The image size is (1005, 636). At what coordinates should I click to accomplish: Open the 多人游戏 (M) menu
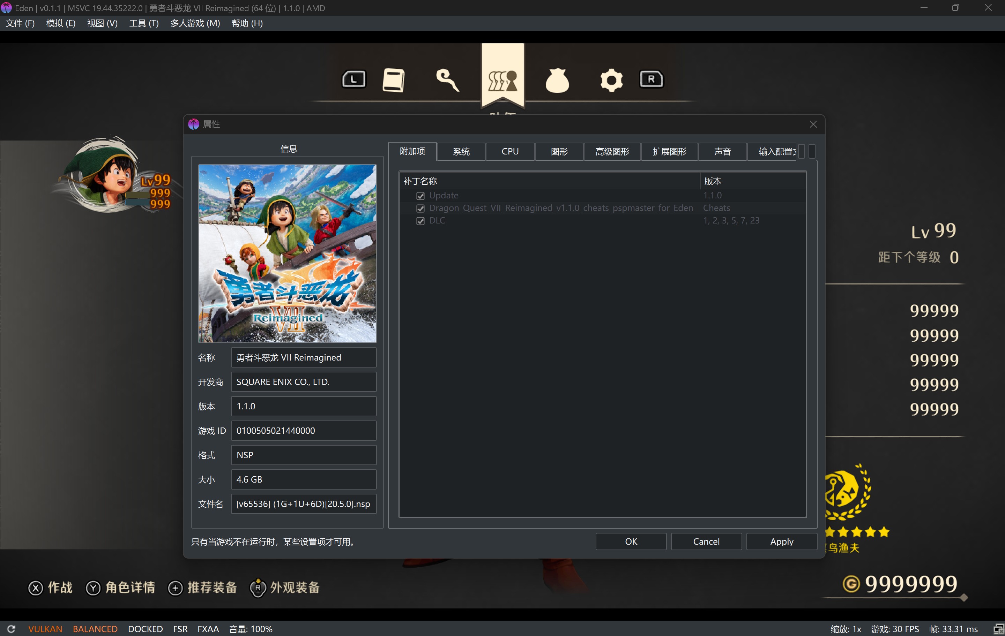point(195,23)
